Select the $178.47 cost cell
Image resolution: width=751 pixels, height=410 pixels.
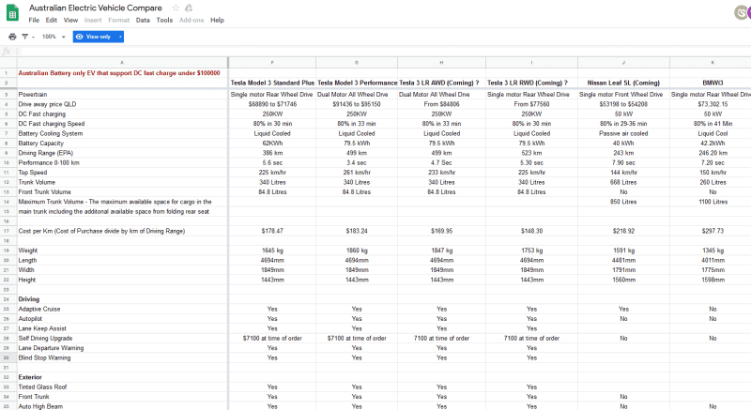(x=272, y=231)
